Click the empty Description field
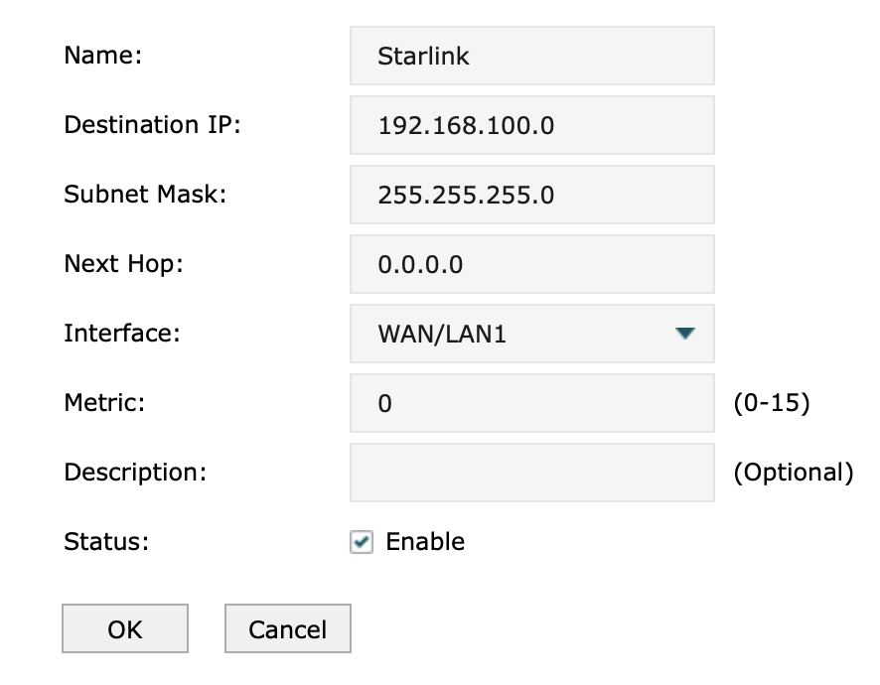The width and height of the screenshot is (880, 685). point(532,473)
